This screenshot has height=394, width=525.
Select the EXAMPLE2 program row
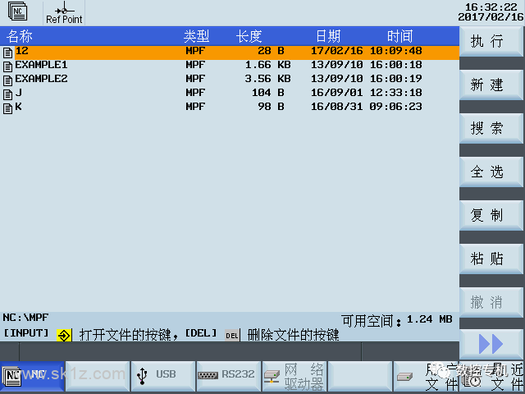230,80
